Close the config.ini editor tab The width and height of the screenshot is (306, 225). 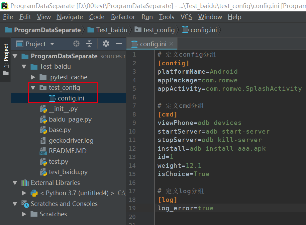click(x=171, y=44)
